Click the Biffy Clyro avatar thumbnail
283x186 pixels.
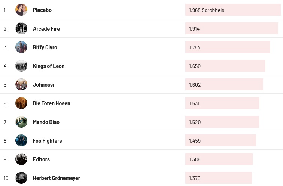click(21, 47)
